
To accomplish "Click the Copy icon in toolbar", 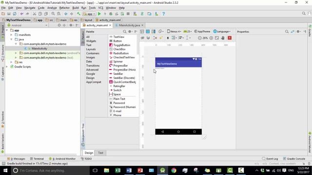I will pyautogui.click(x=40, y=14).
